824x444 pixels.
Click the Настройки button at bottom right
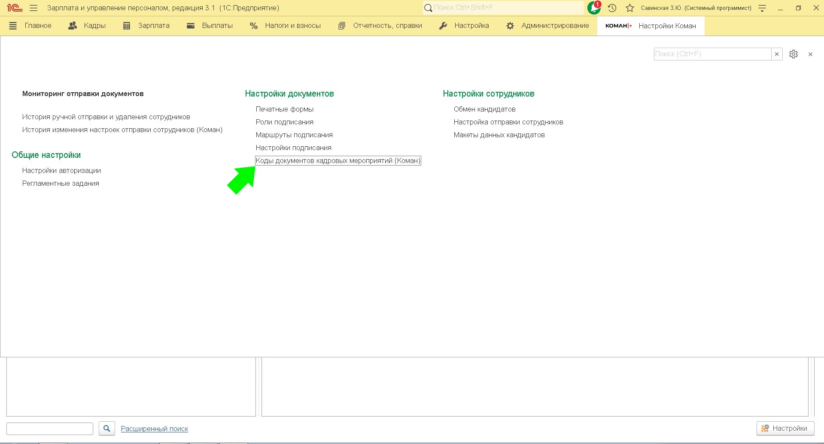(785, 428)
